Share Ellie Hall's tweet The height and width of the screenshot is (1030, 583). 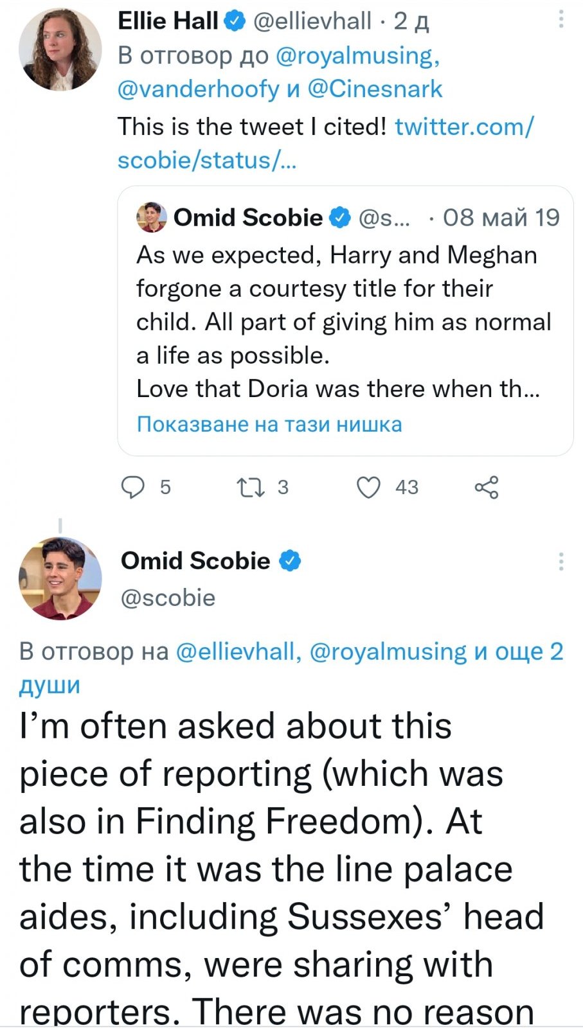pos(487,488)
